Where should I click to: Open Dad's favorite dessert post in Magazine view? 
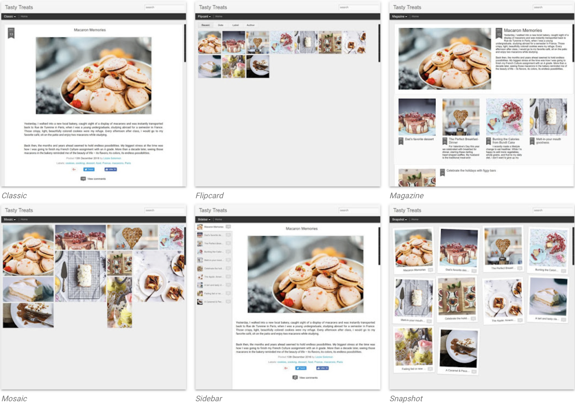tap(419, 139)
